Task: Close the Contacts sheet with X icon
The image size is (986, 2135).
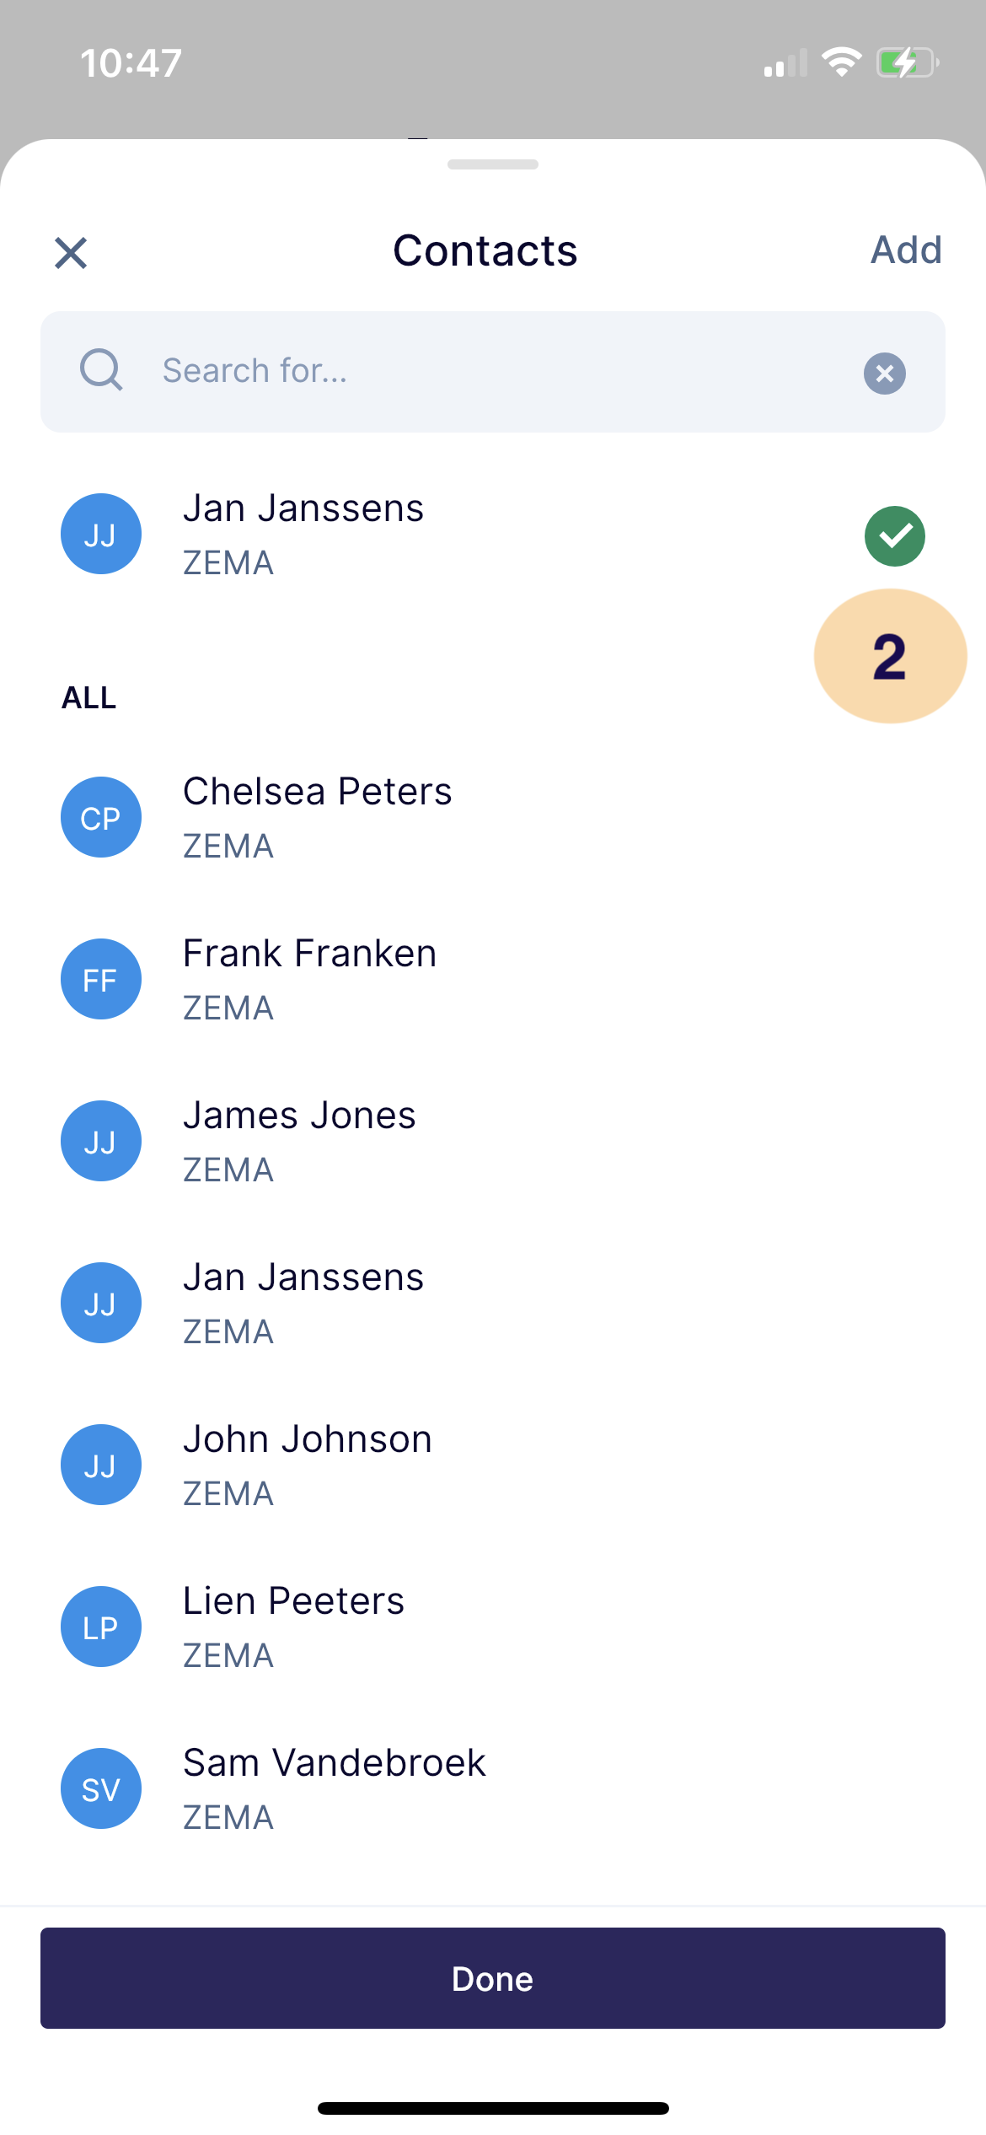Action: click(x=71, y=252)
